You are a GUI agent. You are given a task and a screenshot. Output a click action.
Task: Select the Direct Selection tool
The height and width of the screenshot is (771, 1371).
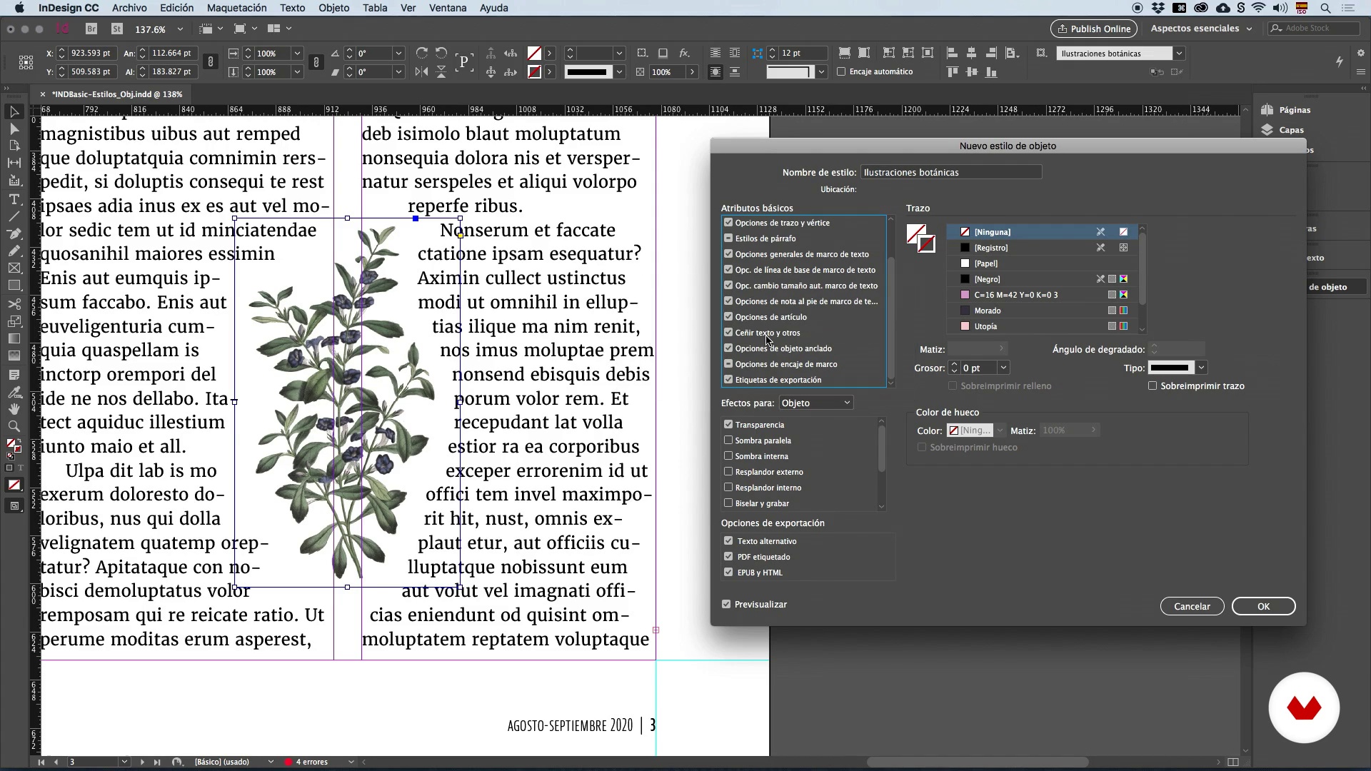click(x=14, y=129)
